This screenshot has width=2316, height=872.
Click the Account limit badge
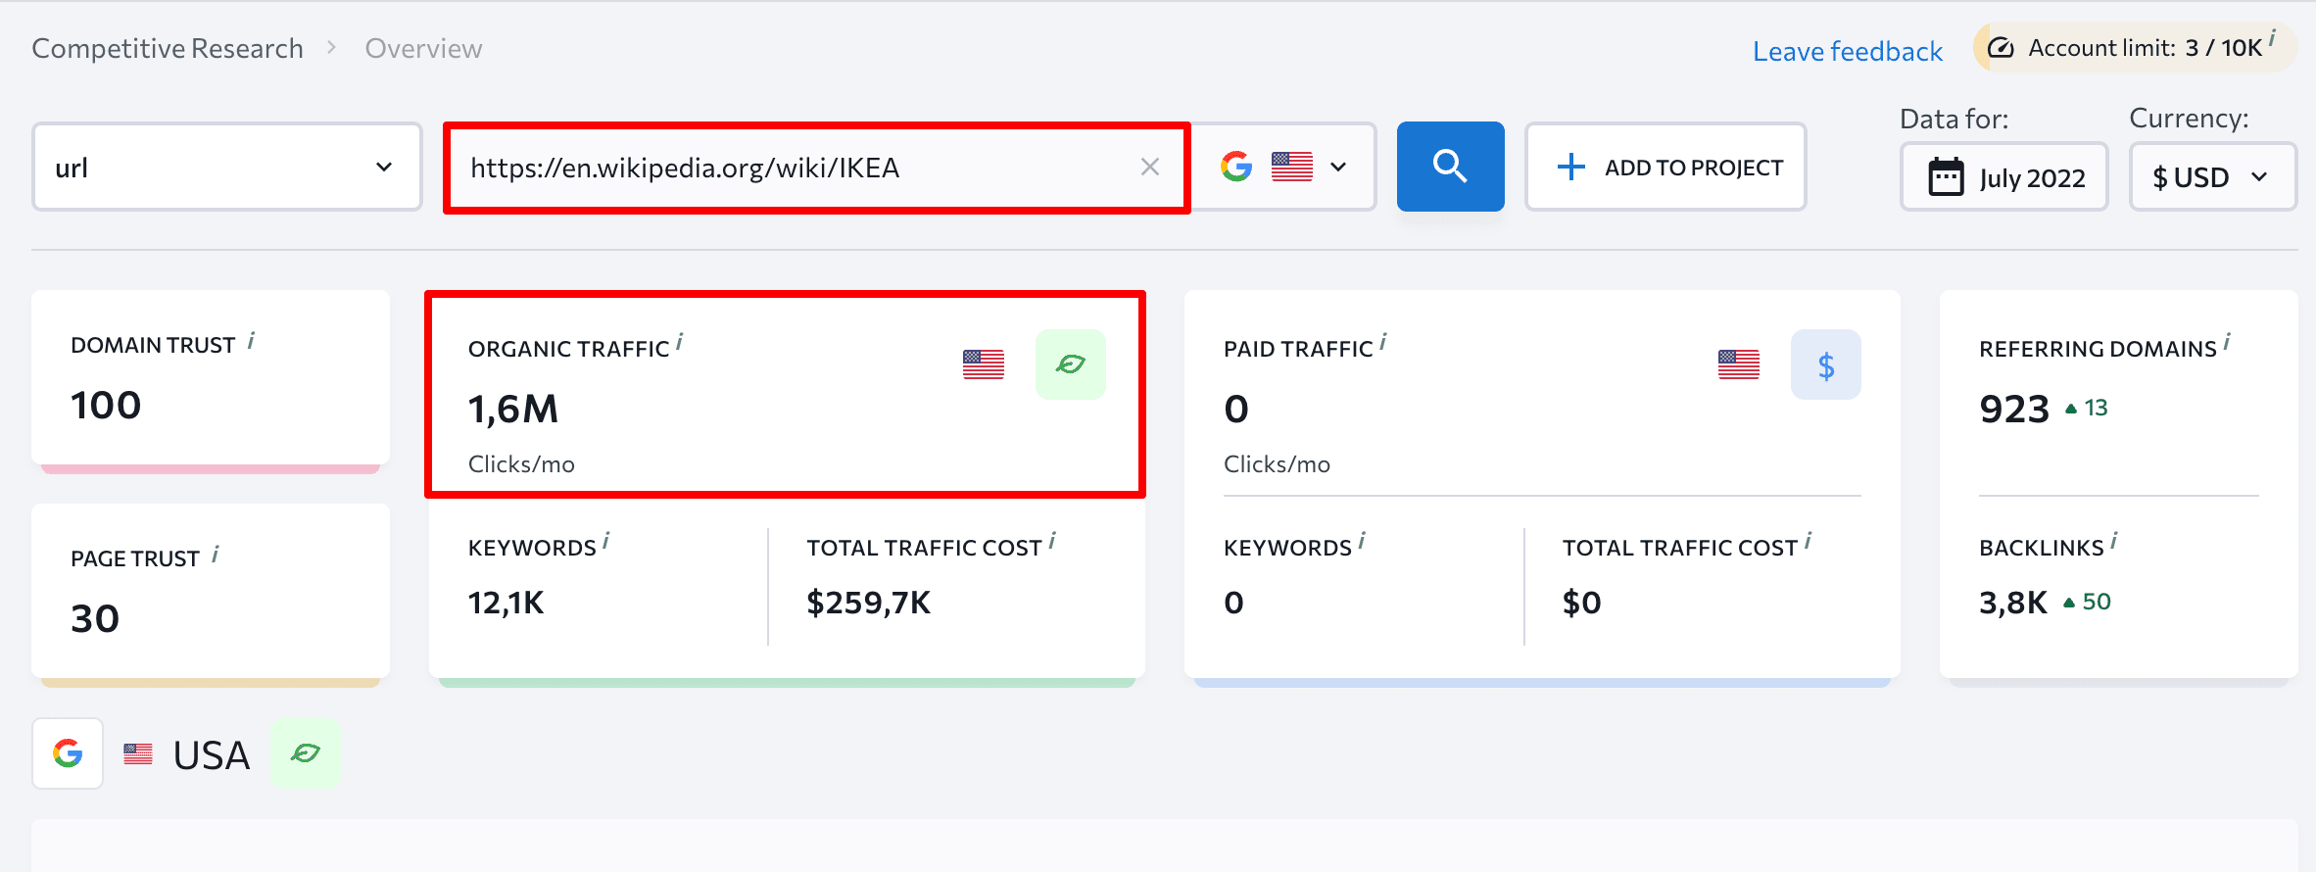[x=2135, y=47]
